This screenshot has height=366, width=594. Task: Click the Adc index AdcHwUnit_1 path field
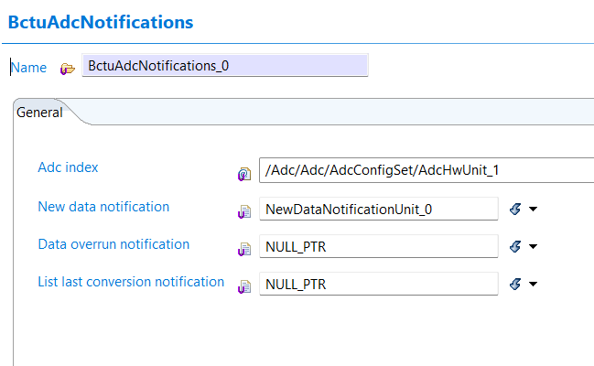click(426, 171)
